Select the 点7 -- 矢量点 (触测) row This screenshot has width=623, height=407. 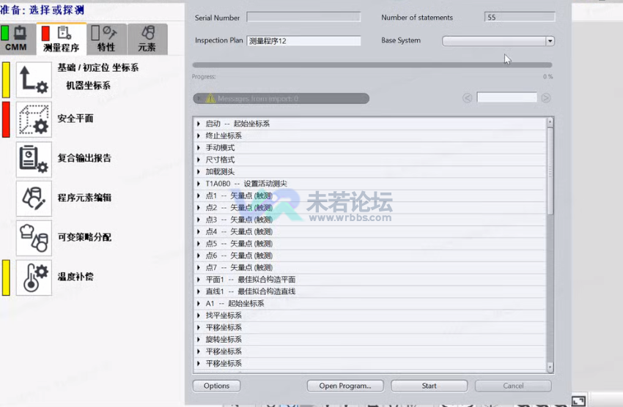370,267
